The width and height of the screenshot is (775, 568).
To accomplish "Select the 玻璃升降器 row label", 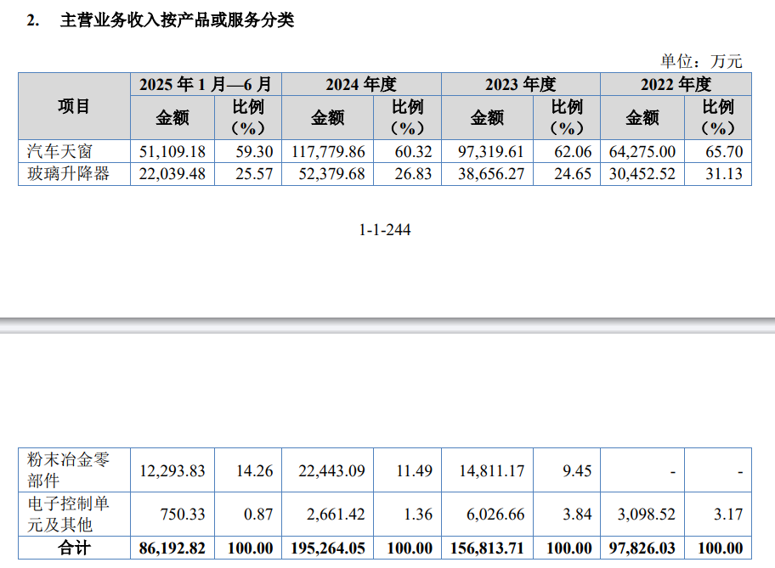I will pos(67,174).
